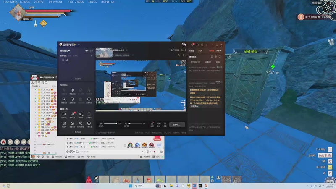
Task: Click the first calendar icon in basic tools grid
Action: coord(64,114)
